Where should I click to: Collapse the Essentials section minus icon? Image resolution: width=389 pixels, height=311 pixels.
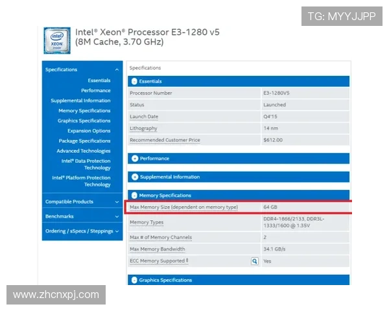point(134,81)
